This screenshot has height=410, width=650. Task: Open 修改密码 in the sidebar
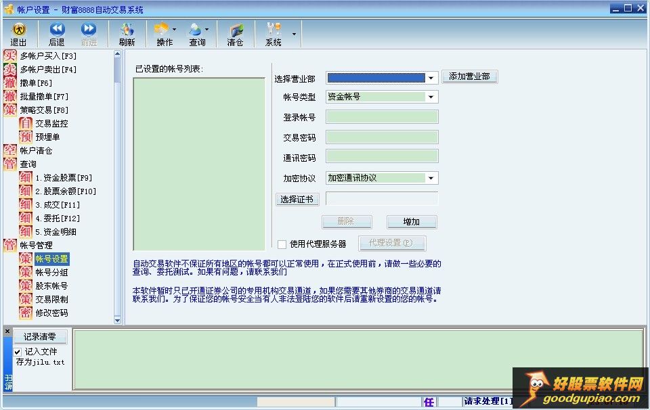point(51,313)
